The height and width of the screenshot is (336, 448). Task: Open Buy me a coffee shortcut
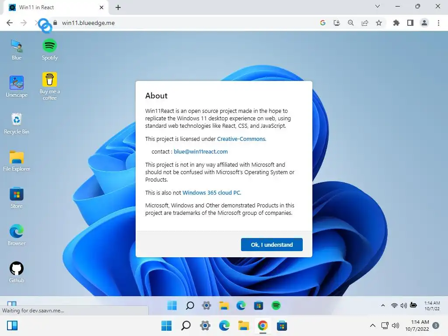click(50, 86)
